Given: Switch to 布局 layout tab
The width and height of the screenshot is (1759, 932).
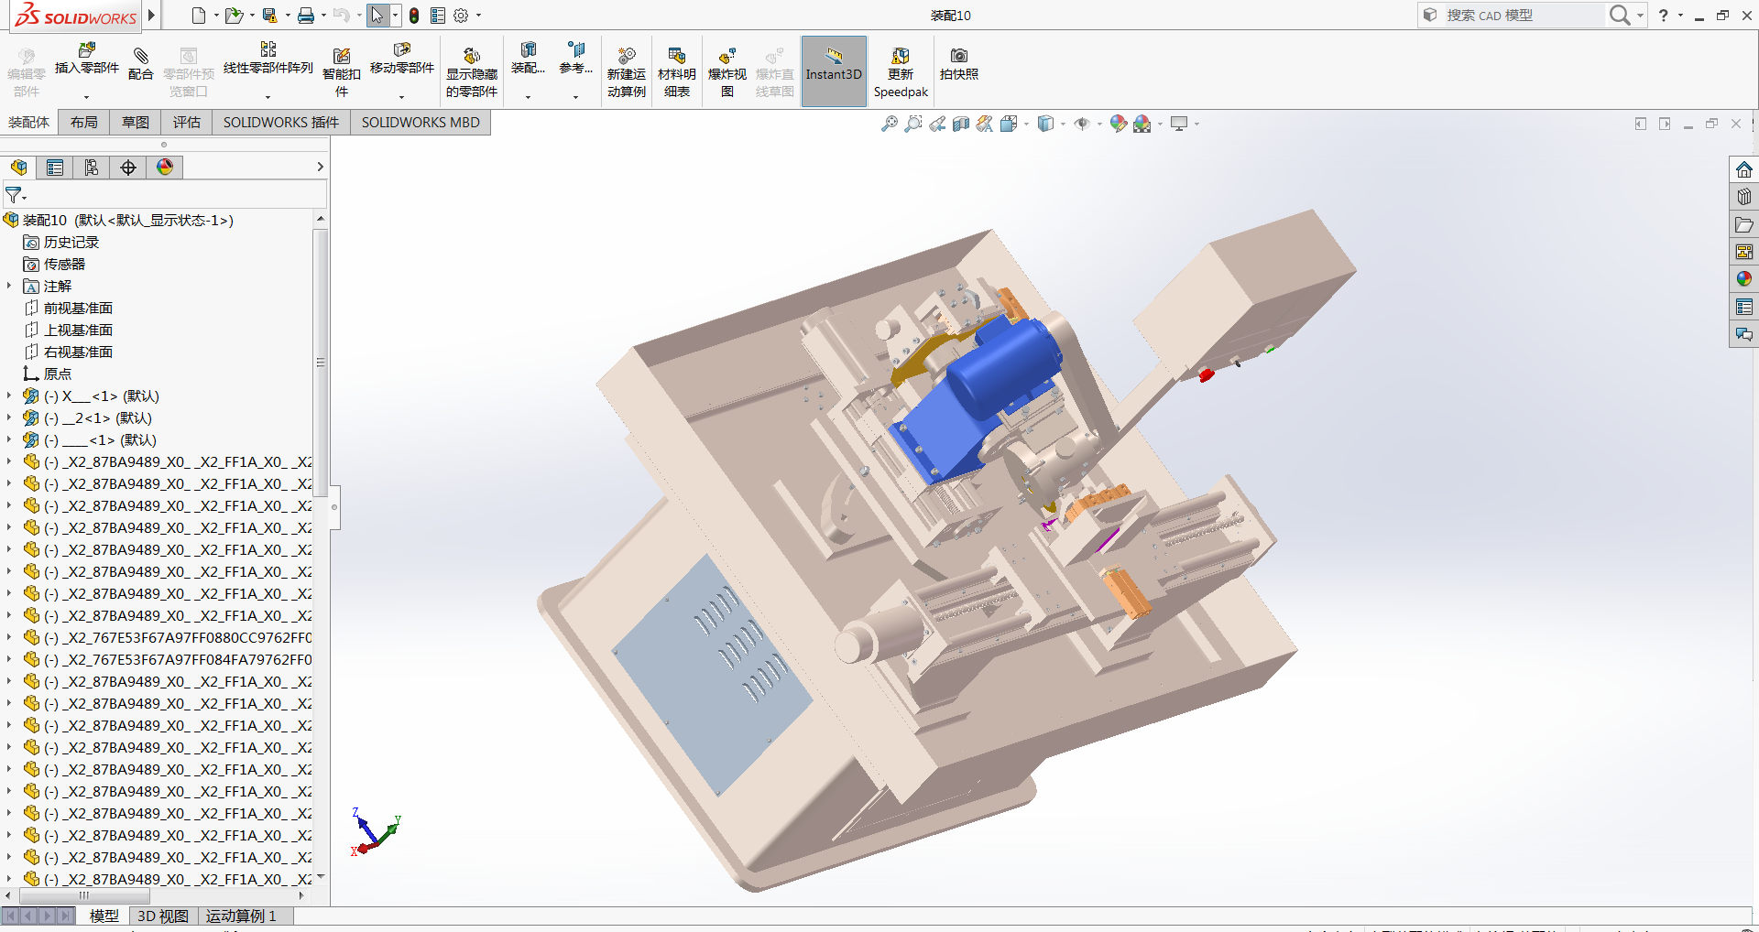Looking at the screenshot, I should pos(83,122).
